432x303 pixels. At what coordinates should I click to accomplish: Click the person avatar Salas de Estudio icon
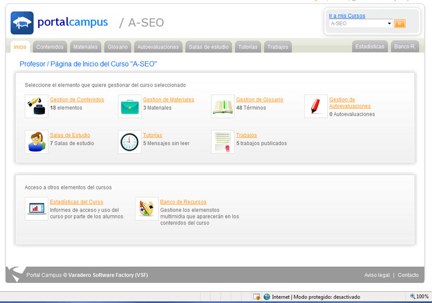[x=36, y=142]
